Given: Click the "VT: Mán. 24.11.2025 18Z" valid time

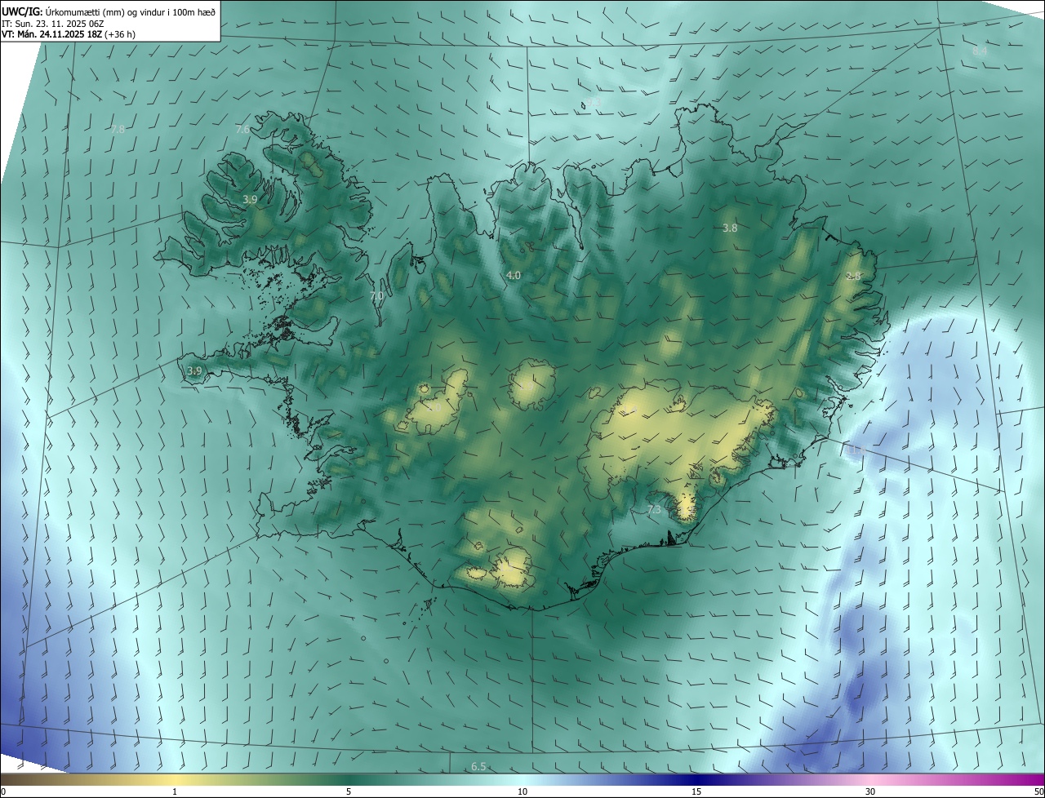Looking at the screenshot, I should pos(51,35).
